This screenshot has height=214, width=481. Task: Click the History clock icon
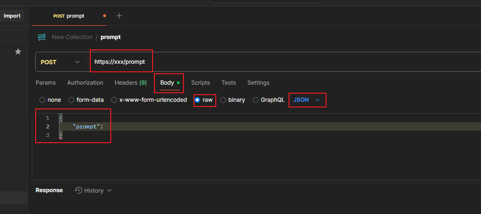78,190
